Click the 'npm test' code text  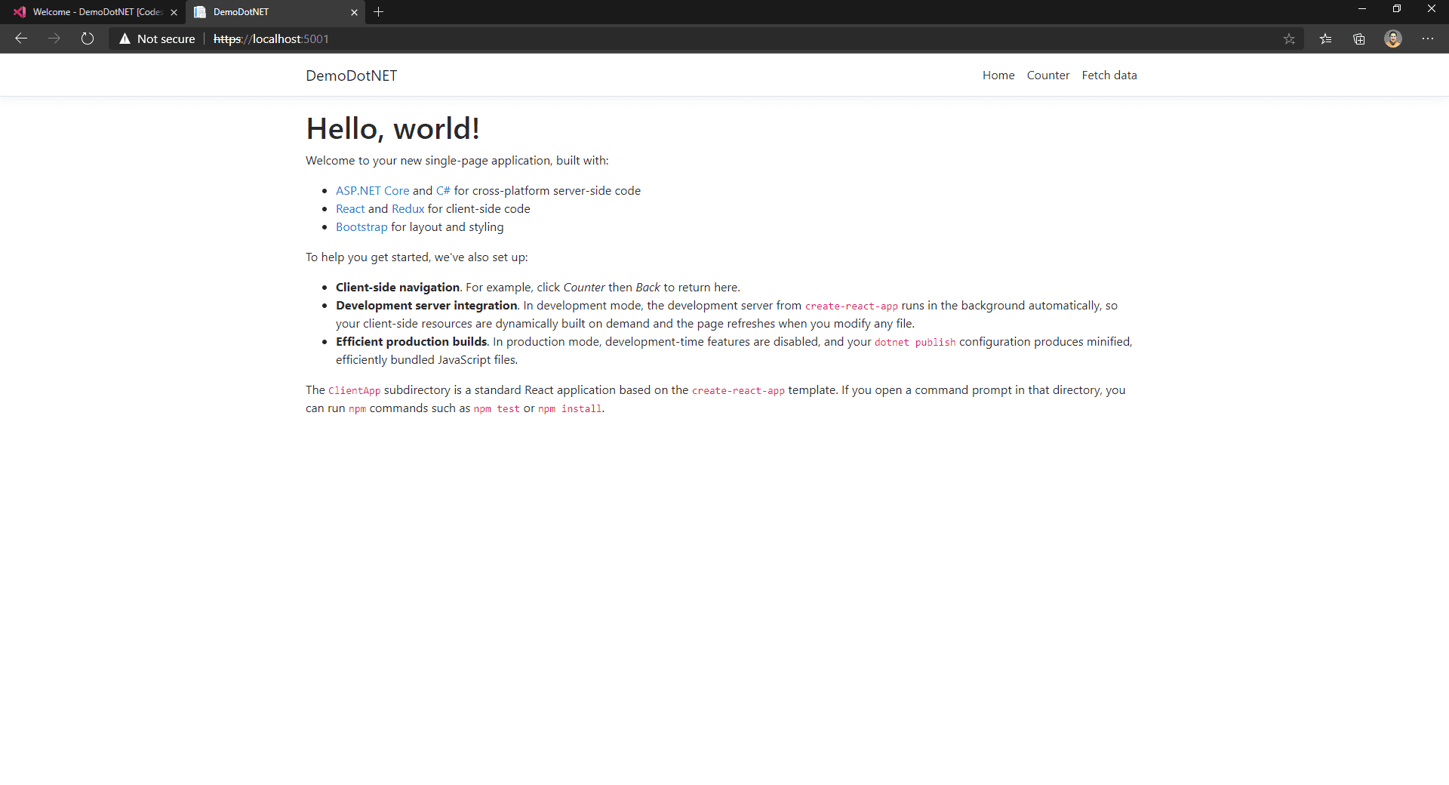497,409
